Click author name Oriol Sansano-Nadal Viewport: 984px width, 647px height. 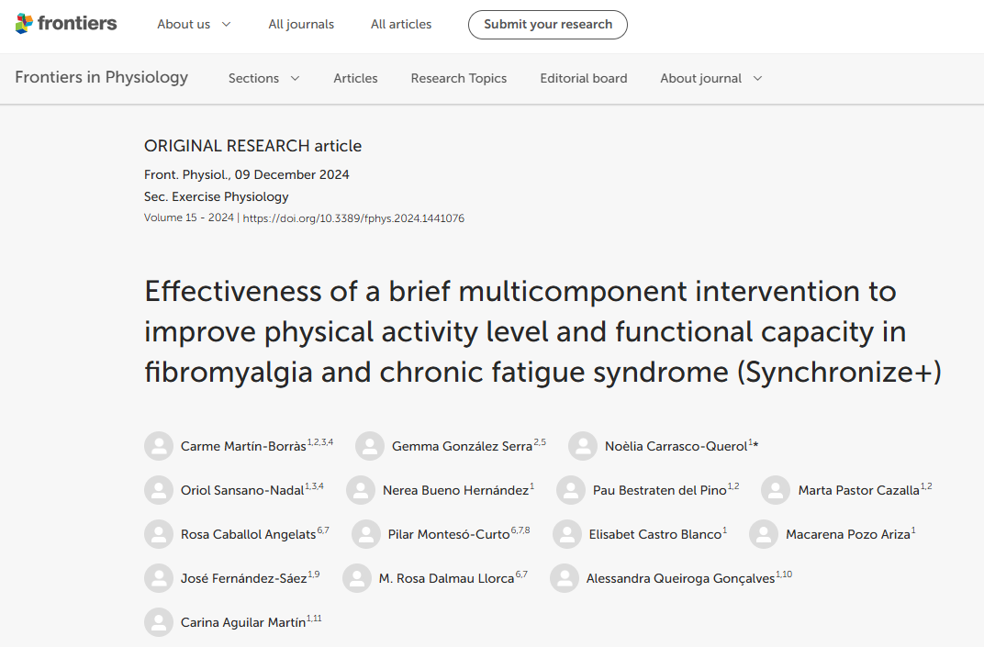(x=242, y=490)
